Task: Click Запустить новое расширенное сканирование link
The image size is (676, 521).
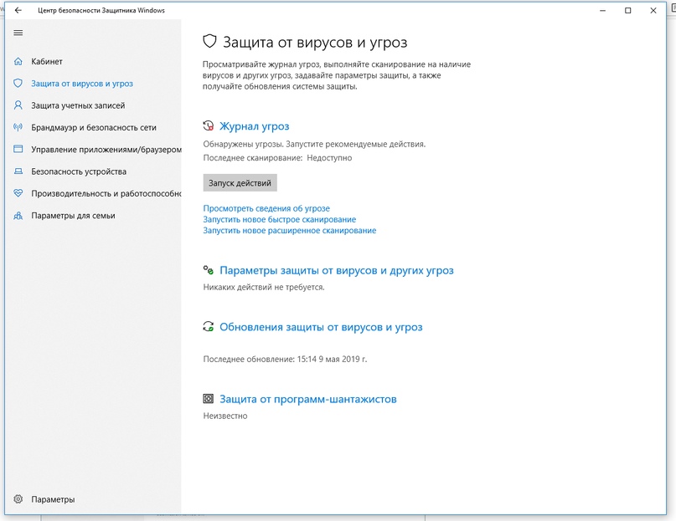Action: [x=290, y=231]
